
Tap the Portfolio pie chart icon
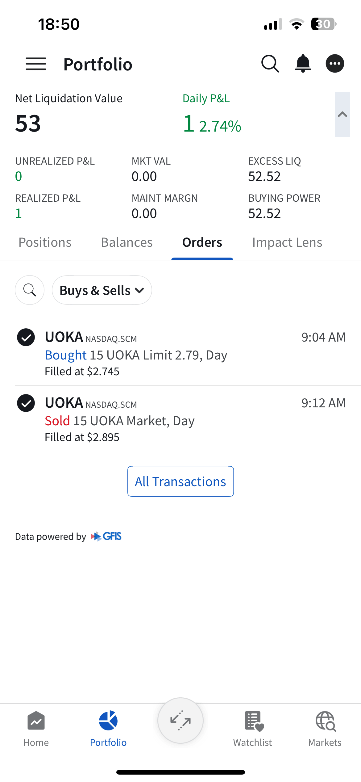point(108,721)
